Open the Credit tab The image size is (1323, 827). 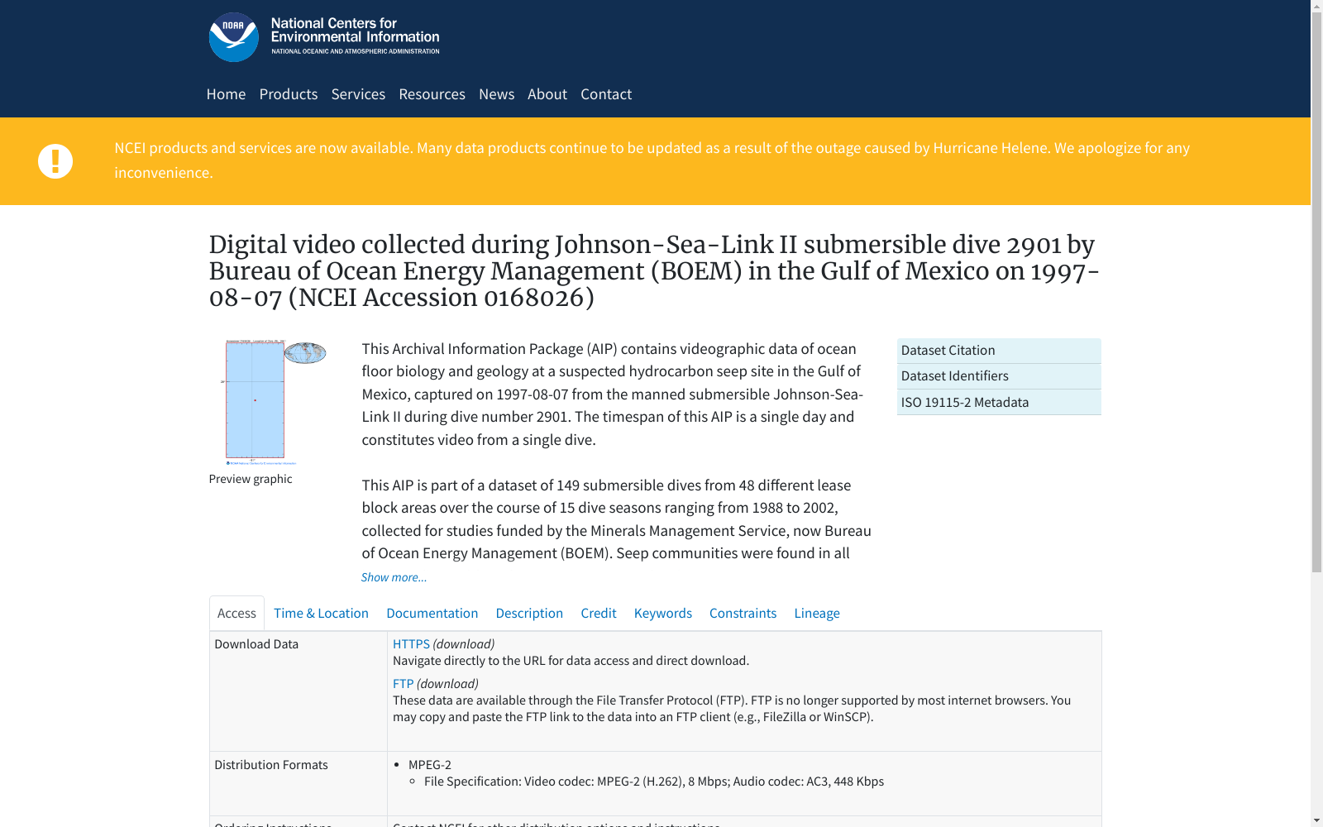click(599, 613)
